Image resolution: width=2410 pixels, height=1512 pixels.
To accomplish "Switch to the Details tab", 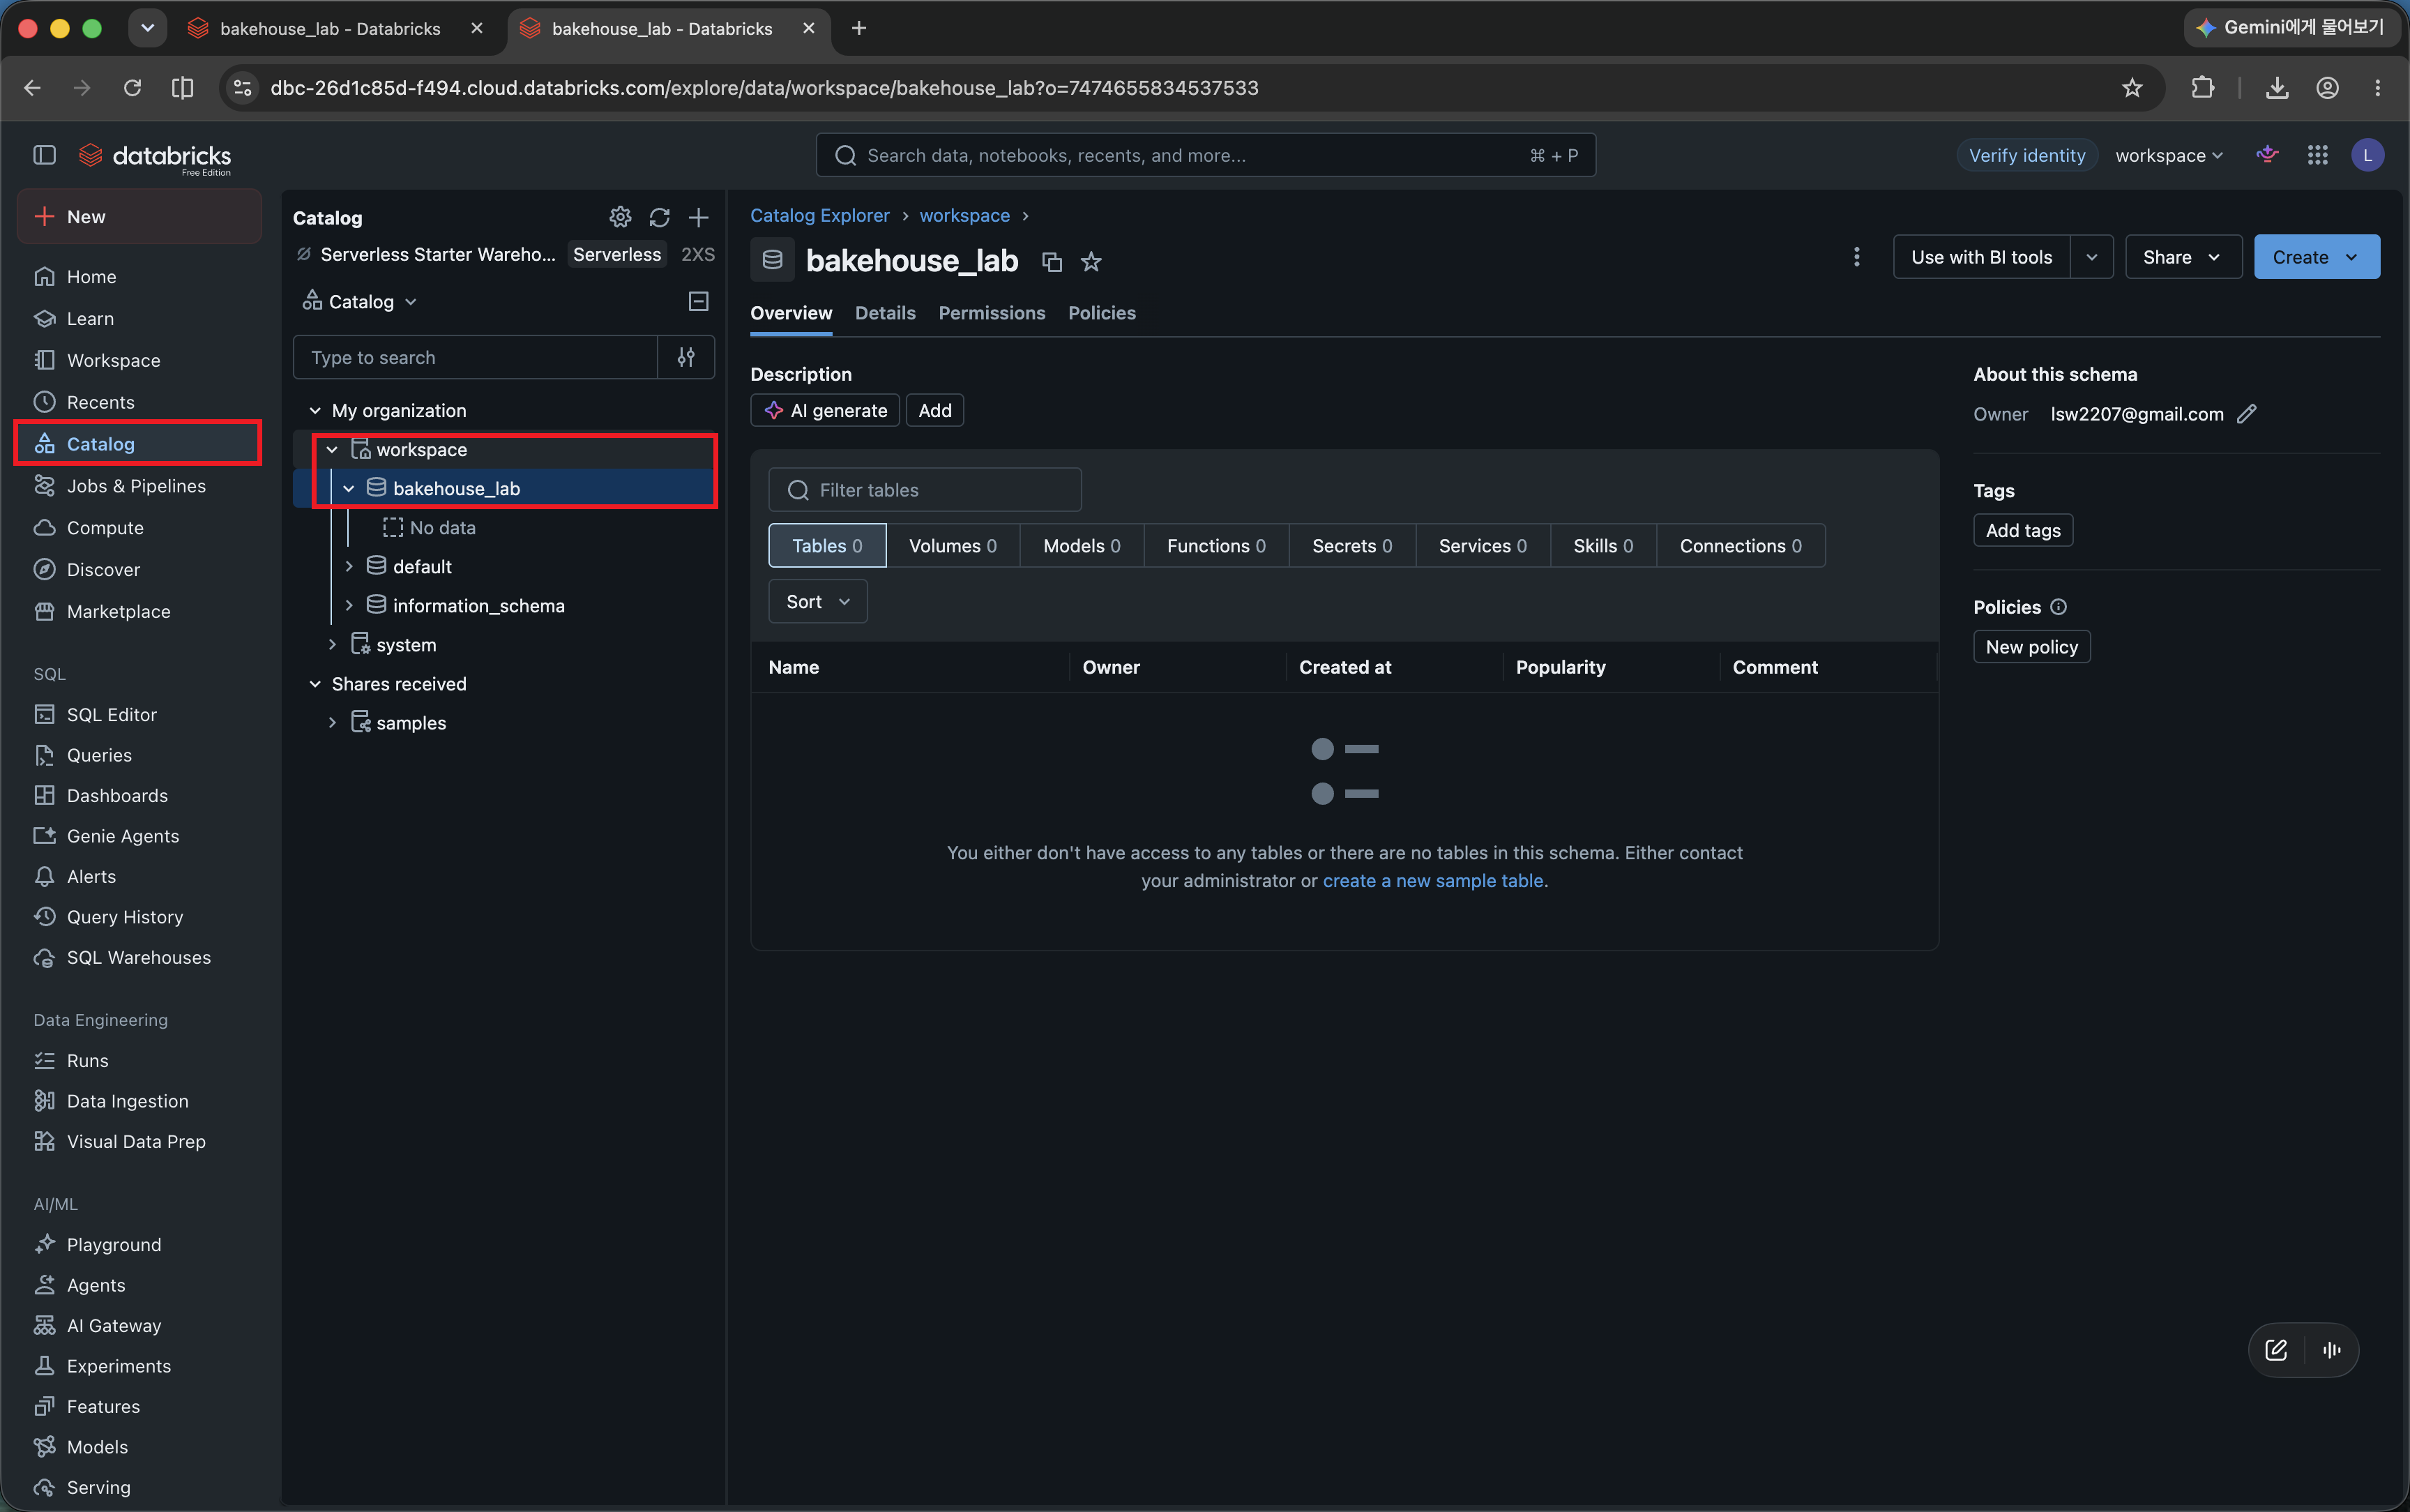I will [885, 313].
